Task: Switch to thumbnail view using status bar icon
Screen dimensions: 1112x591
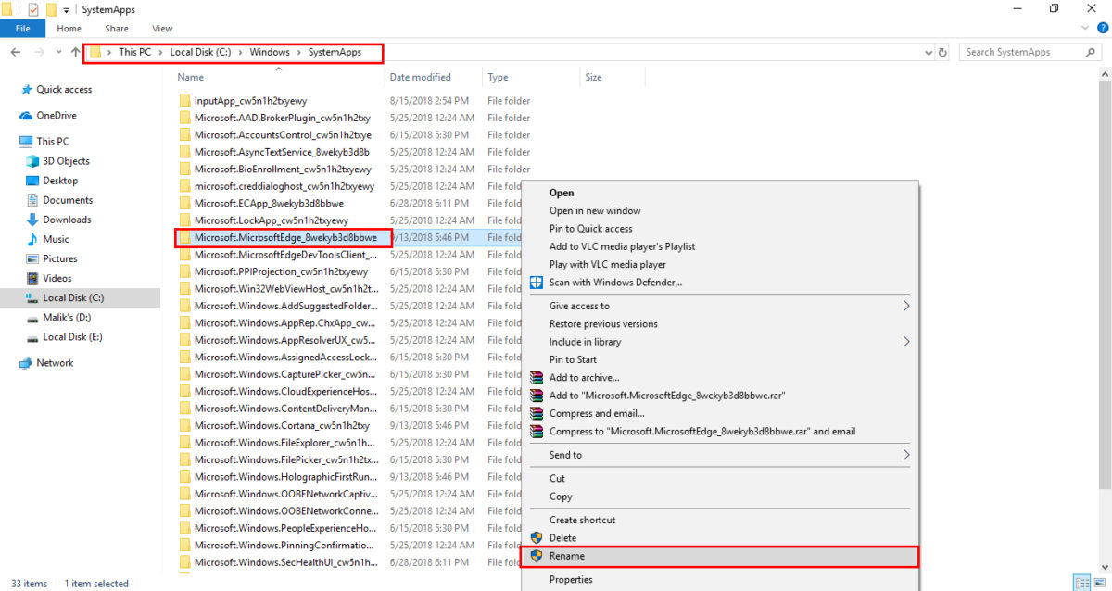Action: [x=1099, y=582]
